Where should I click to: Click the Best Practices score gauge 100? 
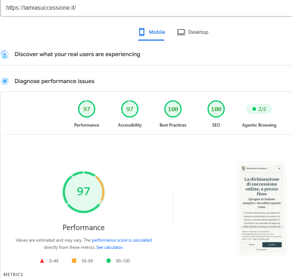pyautogui.click(x=173, y=109)
